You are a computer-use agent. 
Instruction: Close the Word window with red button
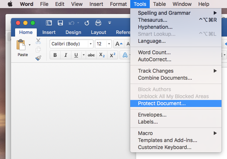tap(18, 23)
